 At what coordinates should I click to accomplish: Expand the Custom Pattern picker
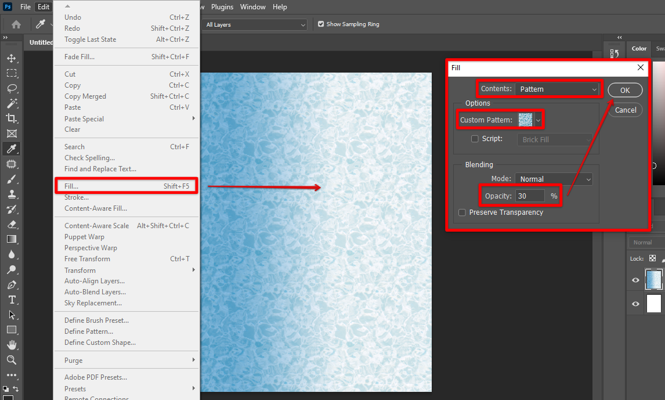(538, 120)
